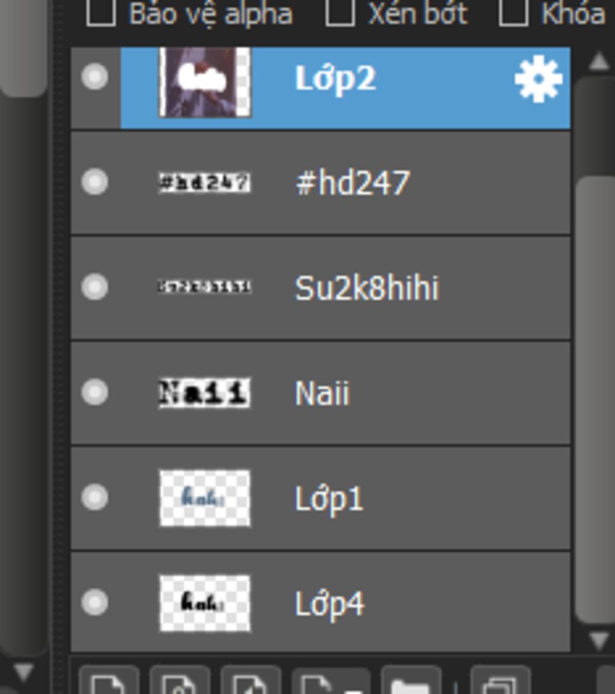Viewport: 615px width, 694px height.
Task: Create a new layer folder
Action: click(x=411, y=680)
